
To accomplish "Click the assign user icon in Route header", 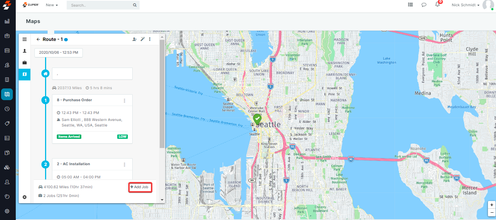I will pyautogui.click(x=134, y=39).
